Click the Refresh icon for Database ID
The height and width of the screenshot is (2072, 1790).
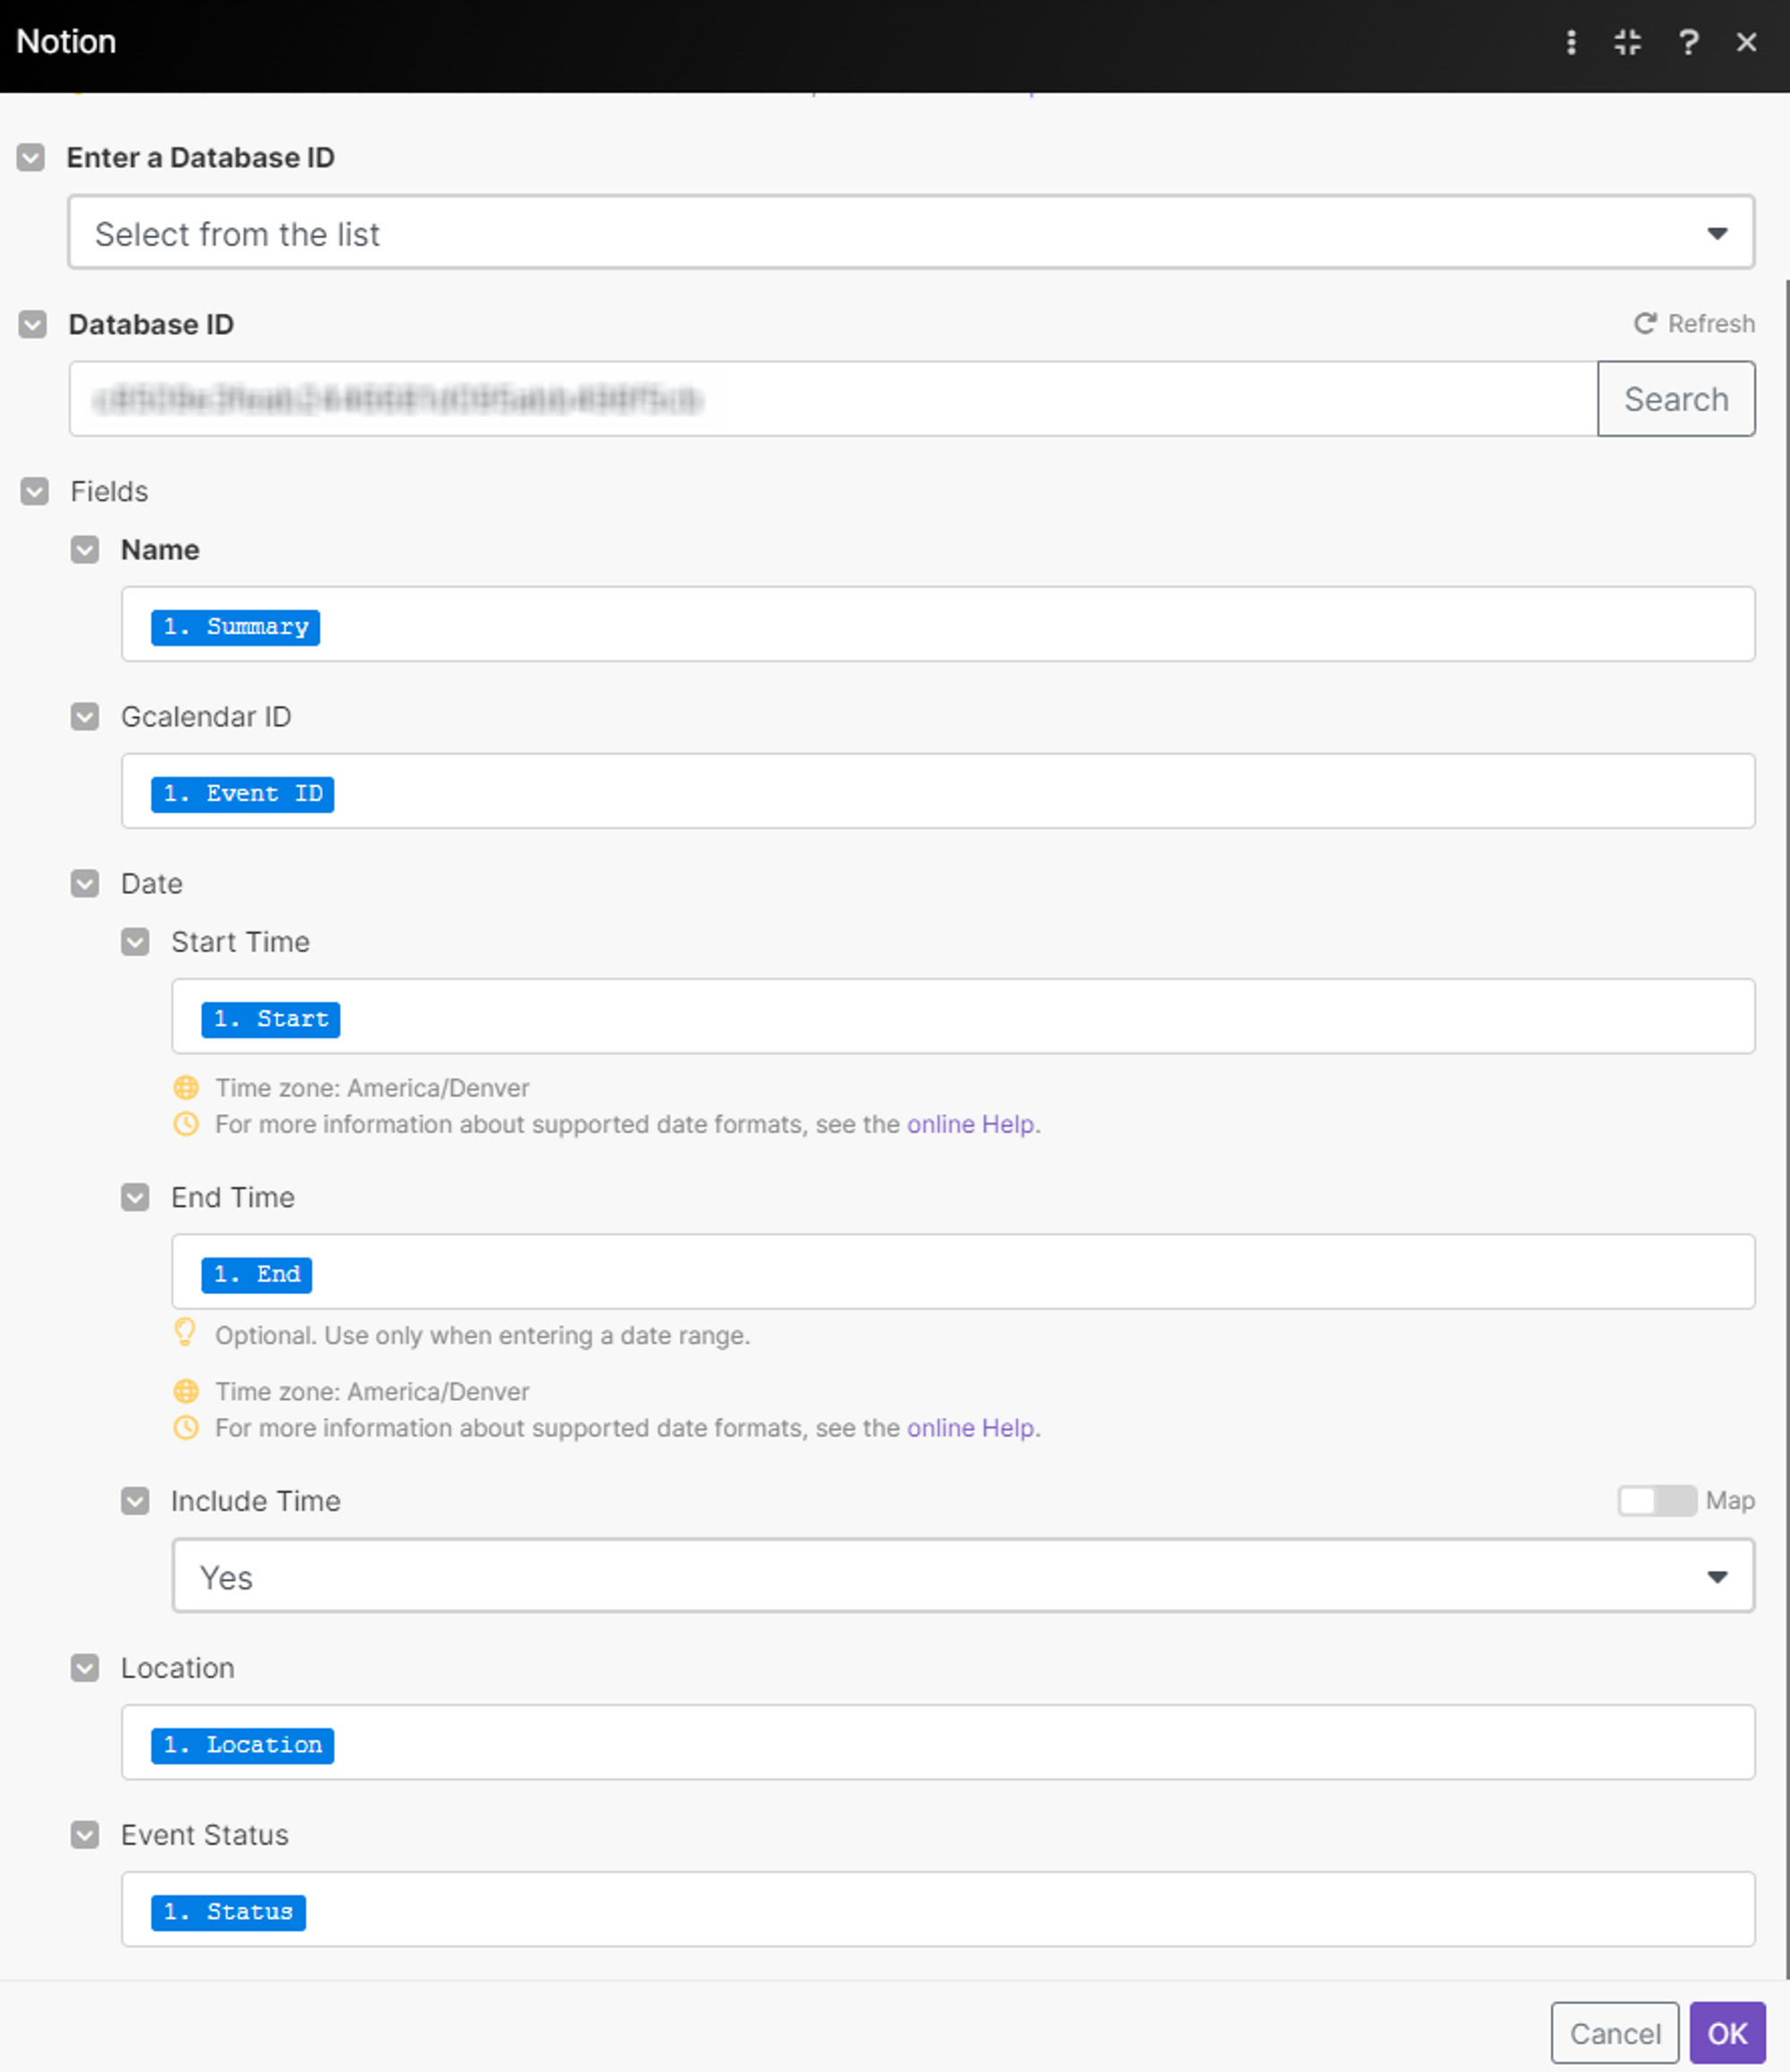click(1645, 324)
